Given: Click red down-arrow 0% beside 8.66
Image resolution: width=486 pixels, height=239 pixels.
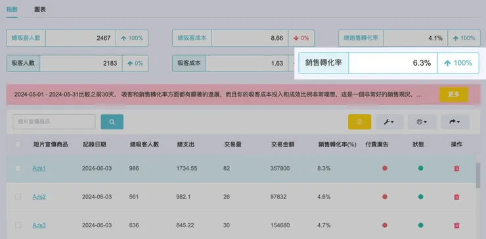Looking at the screenshot, I should point(301,38).
